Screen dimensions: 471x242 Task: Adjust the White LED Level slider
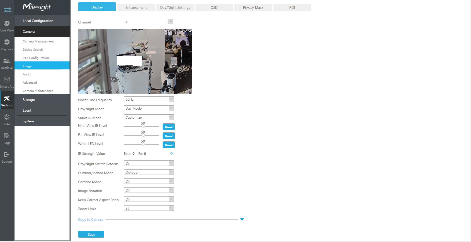(143, 144)
